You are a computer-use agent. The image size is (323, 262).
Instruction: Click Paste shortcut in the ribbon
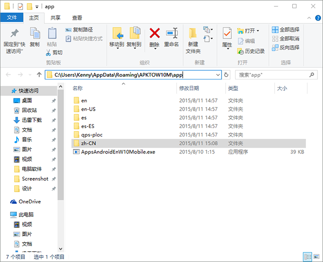click(84, 39)
